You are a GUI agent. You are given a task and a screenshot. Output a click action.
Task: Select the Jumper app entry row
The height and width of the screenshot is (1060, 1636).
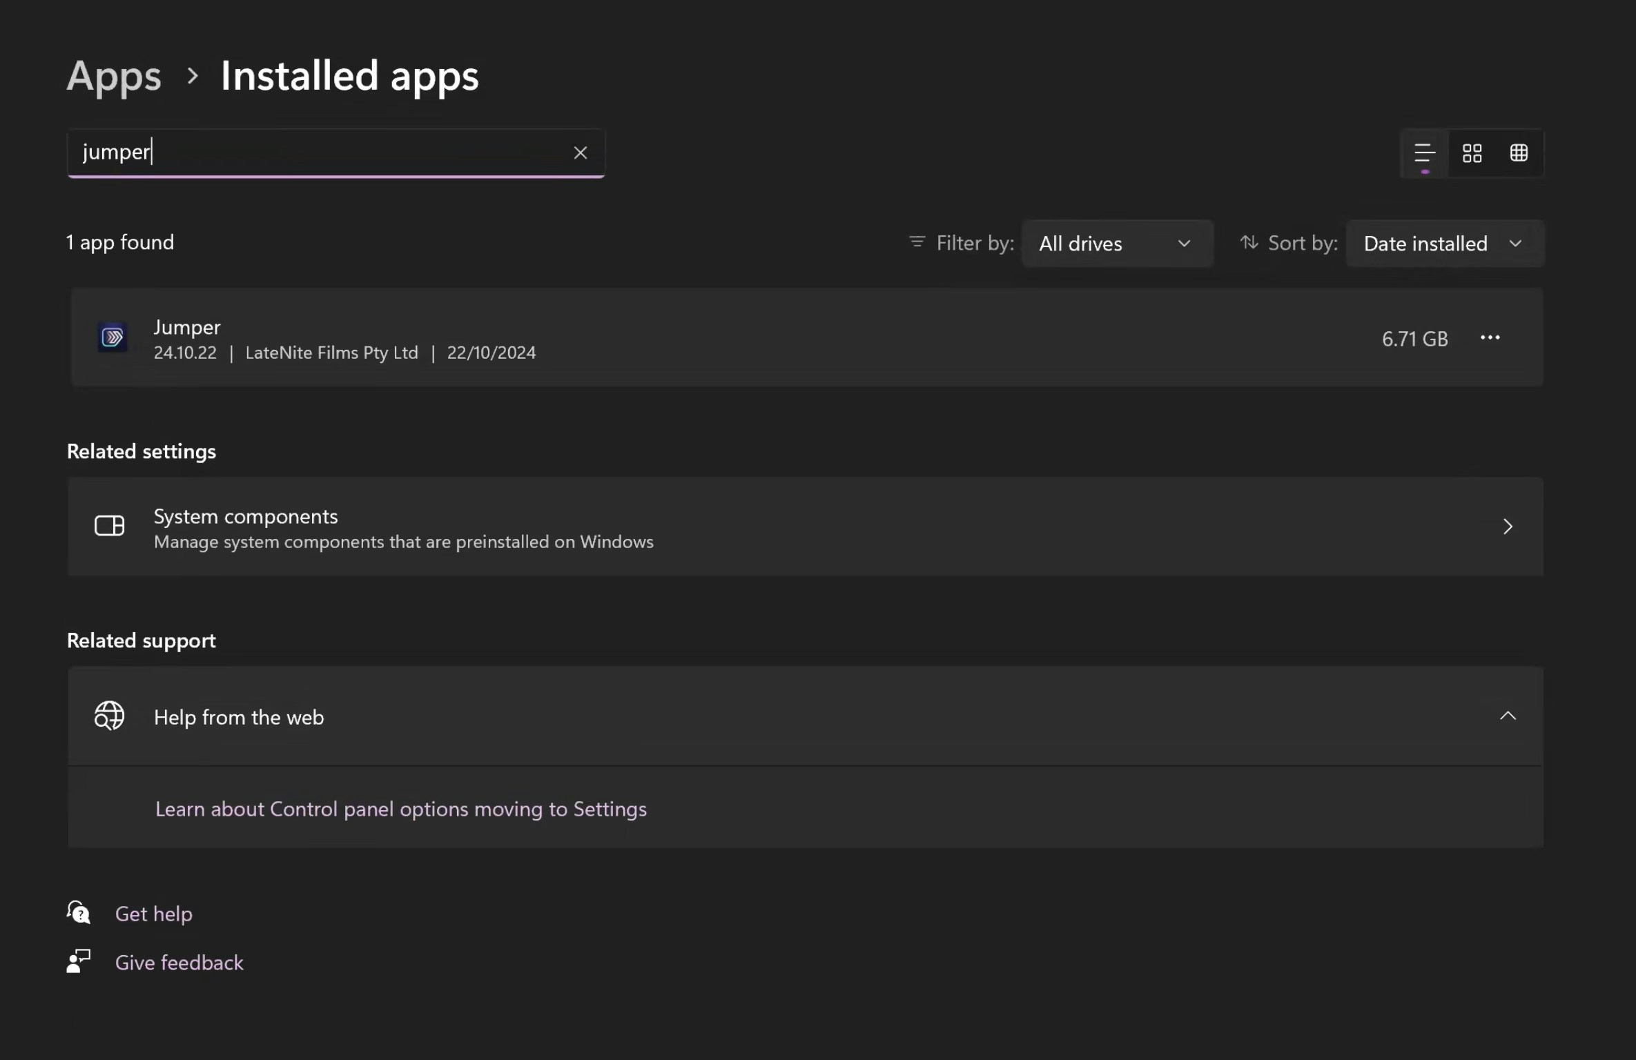coord(759,337)
